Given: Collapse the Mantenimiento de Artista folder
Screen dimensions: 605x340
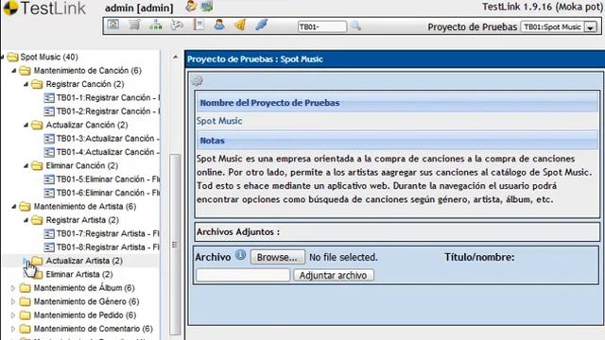Looking at the screenshot, I should [x=13, y=207].
